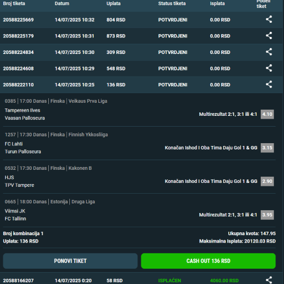Share ticket 20588225669
Image resolution: width=284 pixels, height=284 pixels.
coord(269,19)
